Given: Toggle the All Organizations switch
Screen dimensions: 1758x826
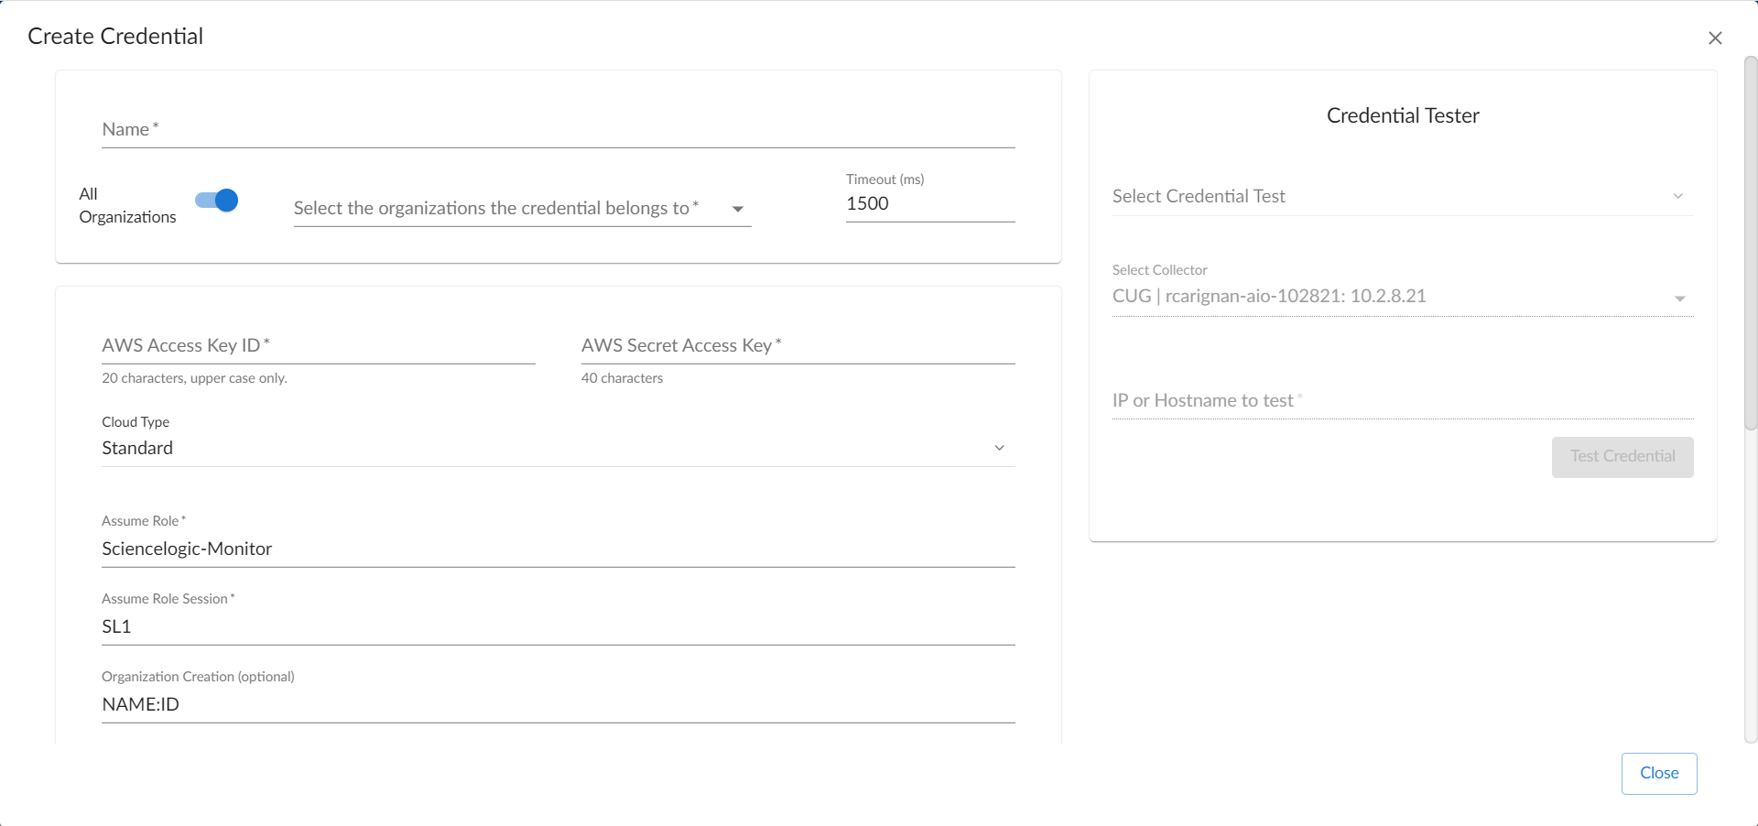Looking at the screenshot, I should coord(217,201).
